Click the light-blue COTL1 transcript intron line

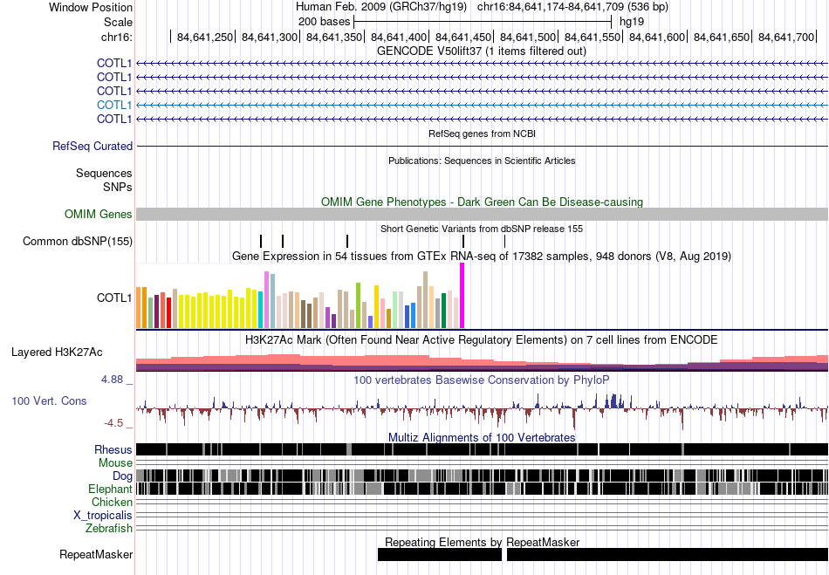pos(483,106)
